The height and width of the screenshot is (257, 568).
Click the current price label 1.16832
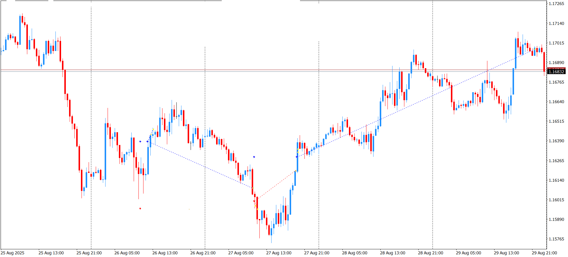click(556, 72)
